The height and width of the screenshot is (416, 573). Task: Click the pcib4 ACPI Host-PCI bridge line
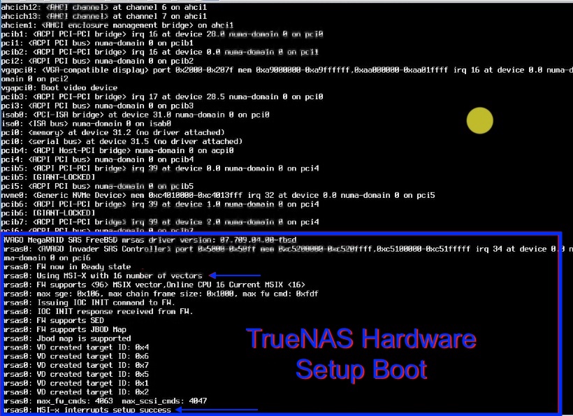[x=117, y=150]
